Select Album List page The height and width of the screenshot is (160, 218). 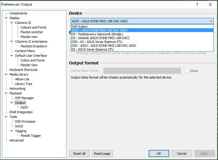click(x=22, y=79)
